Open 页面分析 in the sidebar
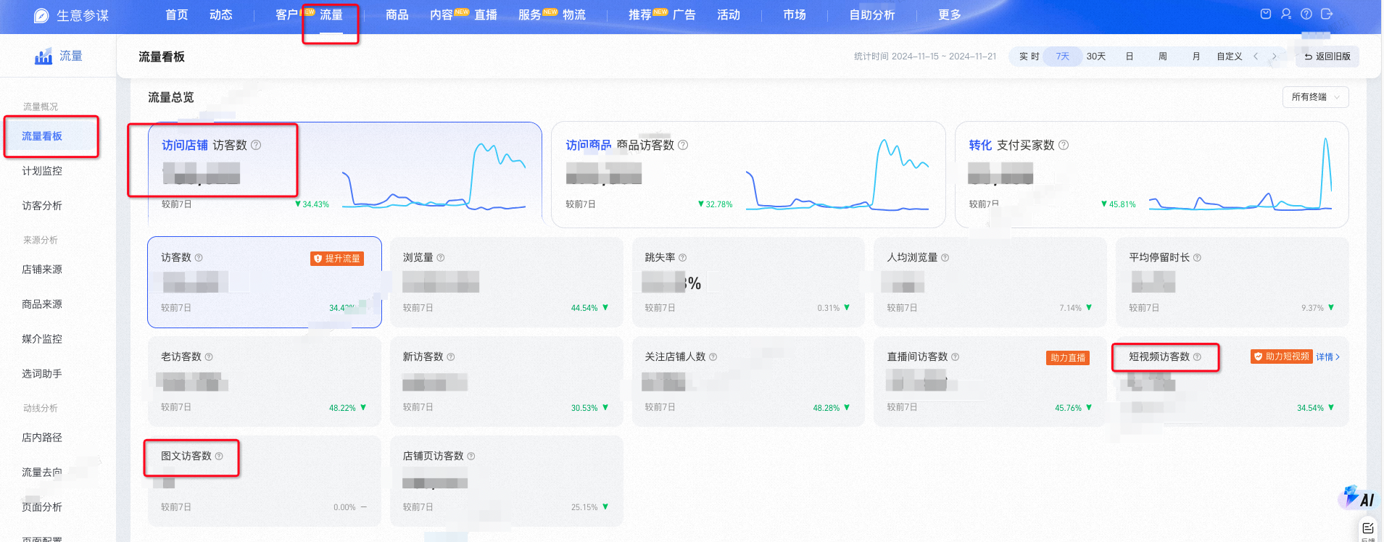The image size is (1384, 542). [x=42, y=507]
